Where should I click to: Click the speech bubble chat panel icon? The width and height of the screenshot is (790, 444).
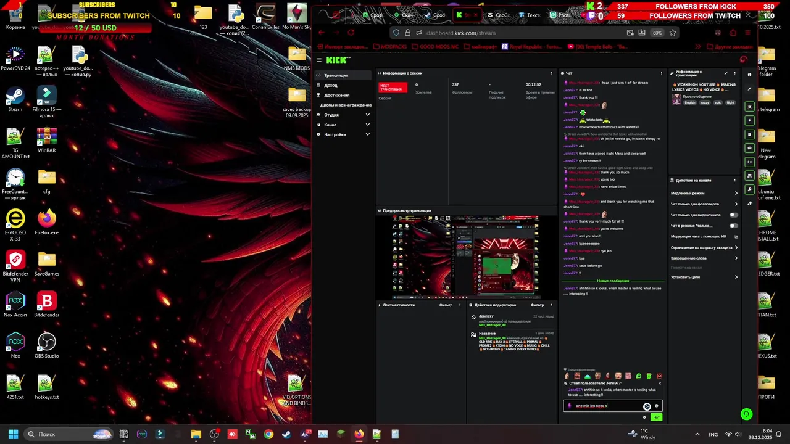(x=749, y=148)
